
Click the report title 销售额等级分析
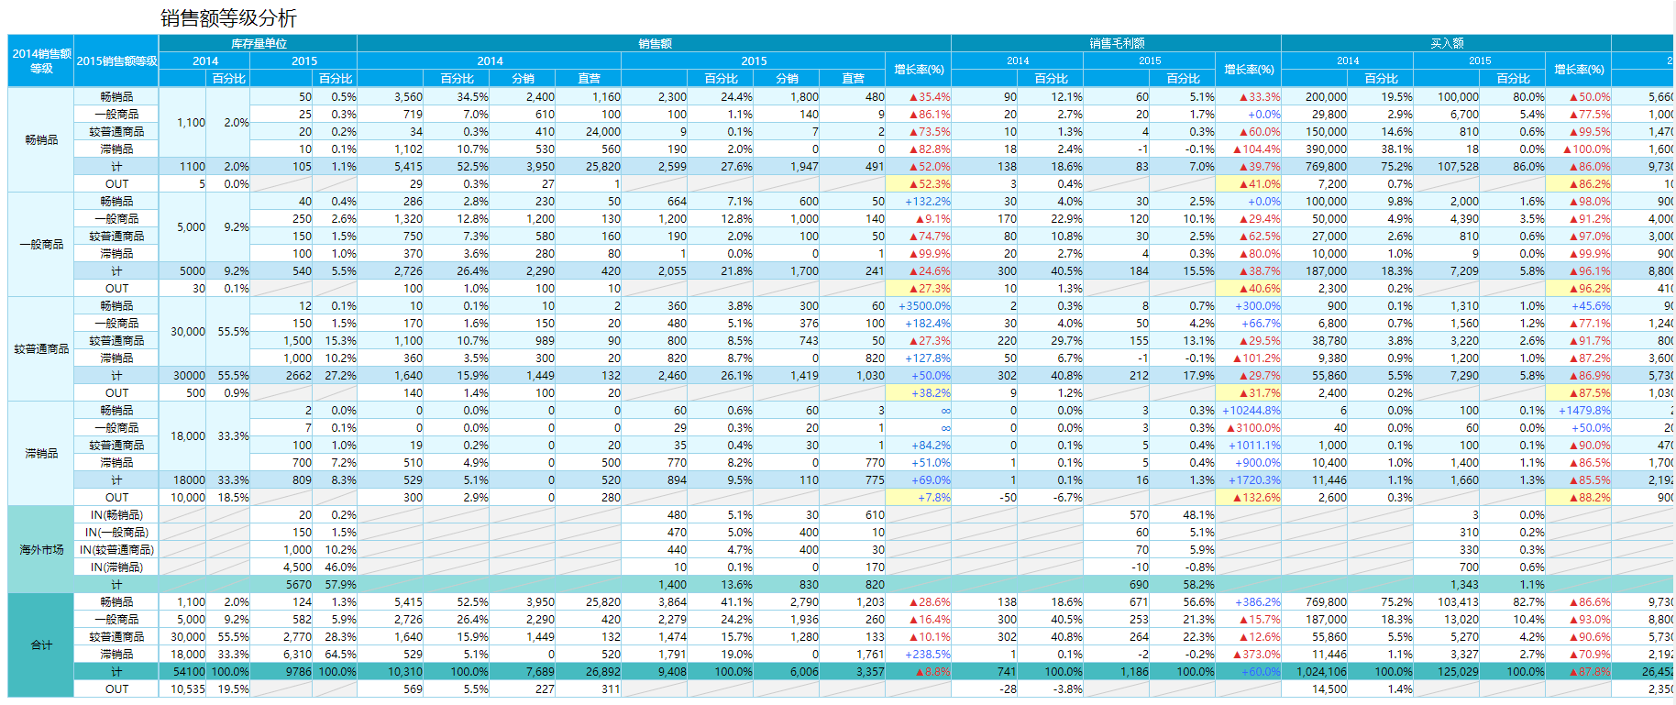click(228, 18)
